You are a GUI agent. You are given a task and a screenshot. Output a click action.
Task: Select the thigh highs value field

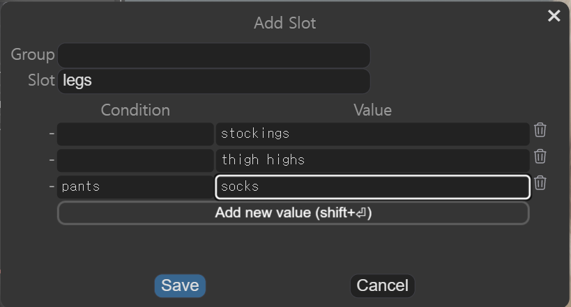pos(372,160)
